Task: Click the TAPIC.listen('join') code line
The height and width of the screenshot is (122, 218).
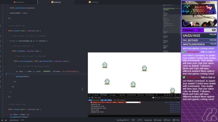Action: pos(24,31)
